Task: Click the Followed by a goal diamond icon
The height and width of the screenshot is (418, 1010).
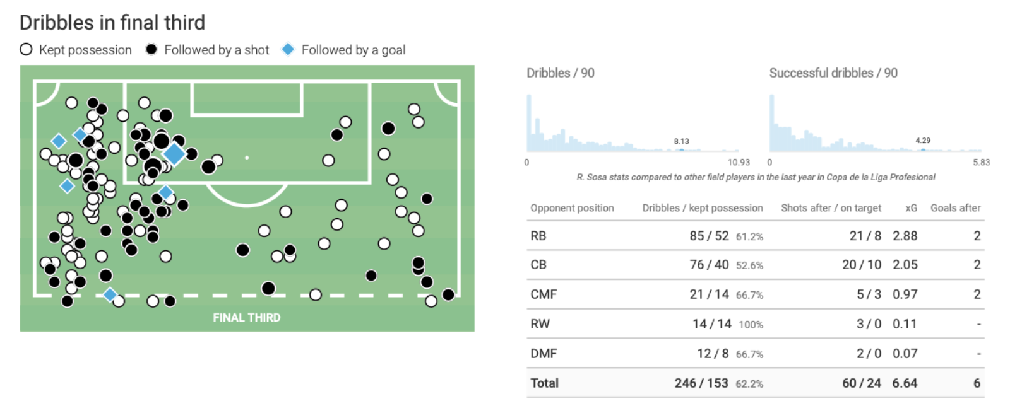Action: 288,49
